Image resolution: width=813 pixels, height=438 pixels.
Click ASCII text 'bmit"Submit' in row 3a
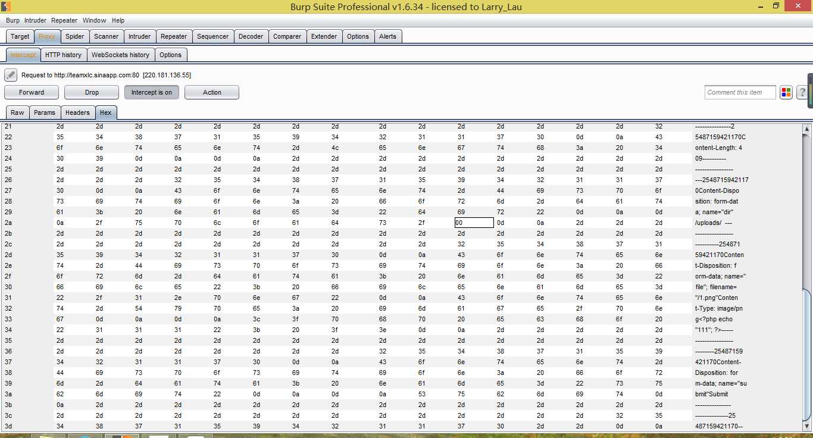711,394
